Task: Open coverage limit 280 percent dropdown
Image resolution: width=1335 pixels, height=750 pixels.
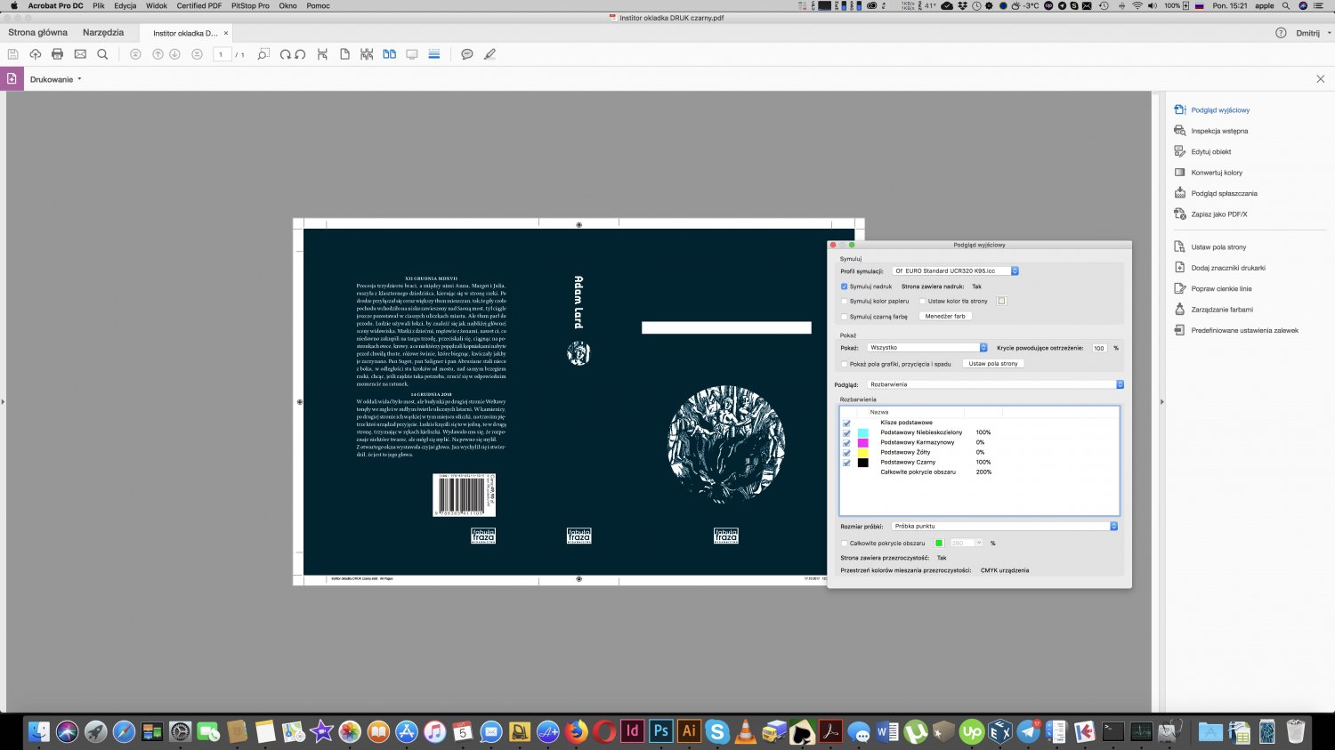Action: 966,543
